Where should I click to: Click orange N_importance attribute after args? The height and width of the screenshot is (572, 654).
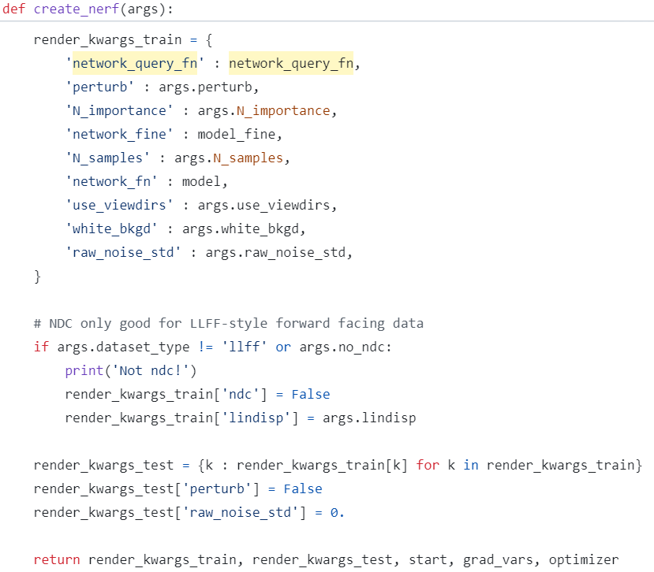click(283, 110)
